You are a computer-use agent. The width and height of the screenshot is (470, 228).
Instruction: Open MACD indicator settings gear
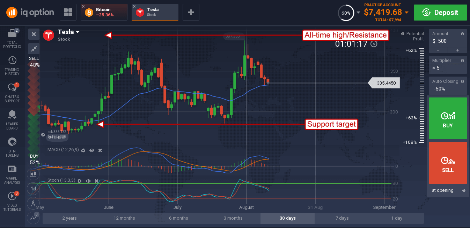[83, 150]
